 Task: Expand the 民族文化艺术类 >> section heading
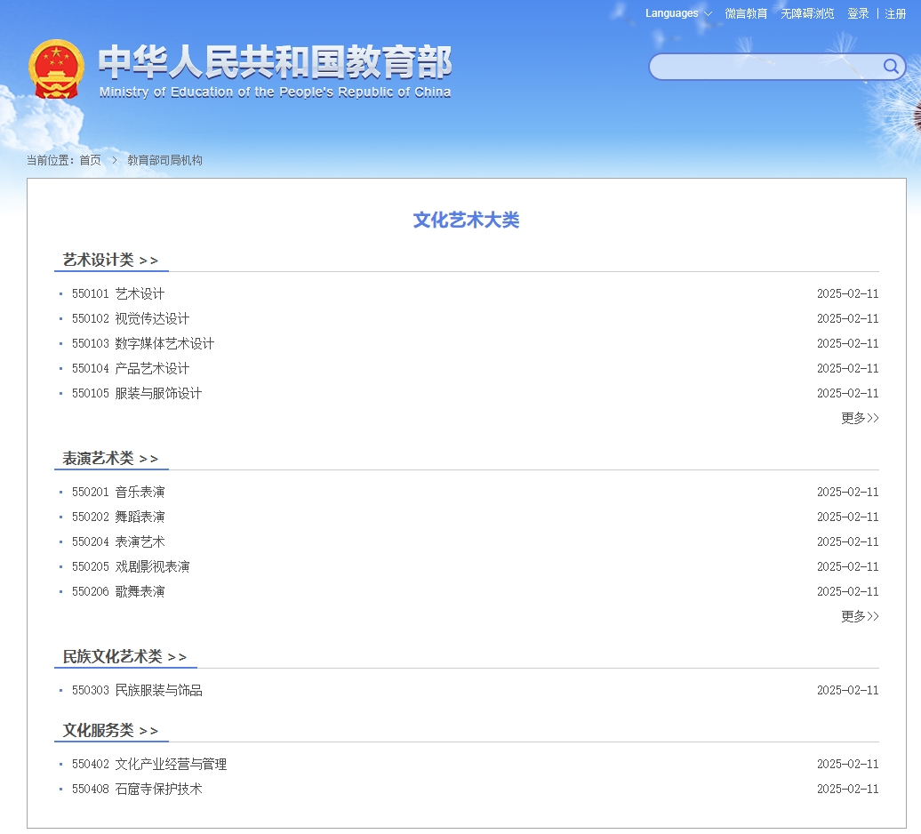124,656
